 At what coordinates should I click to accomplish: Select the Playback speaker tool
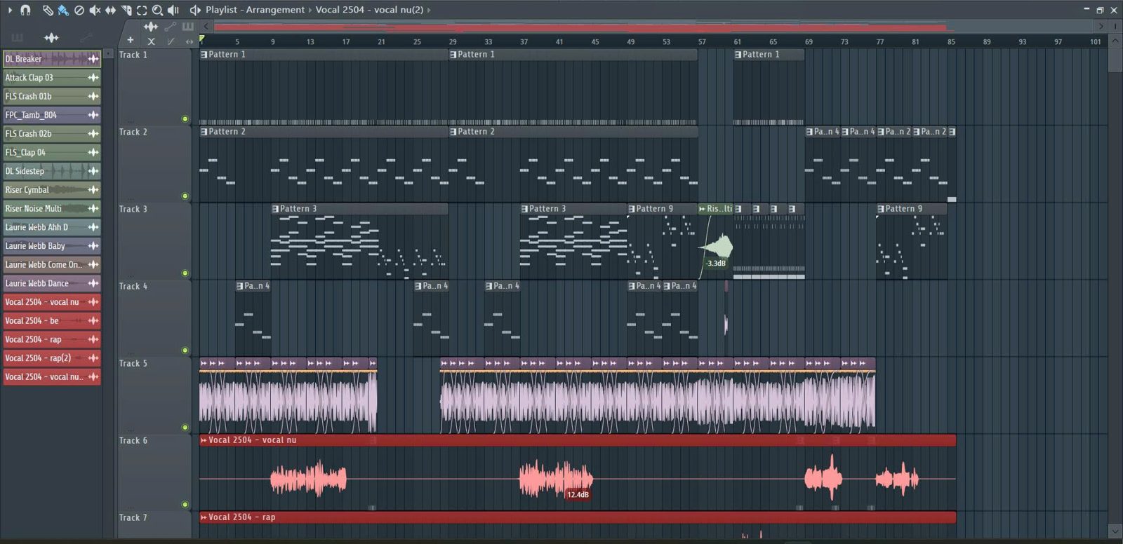[173, 10]
